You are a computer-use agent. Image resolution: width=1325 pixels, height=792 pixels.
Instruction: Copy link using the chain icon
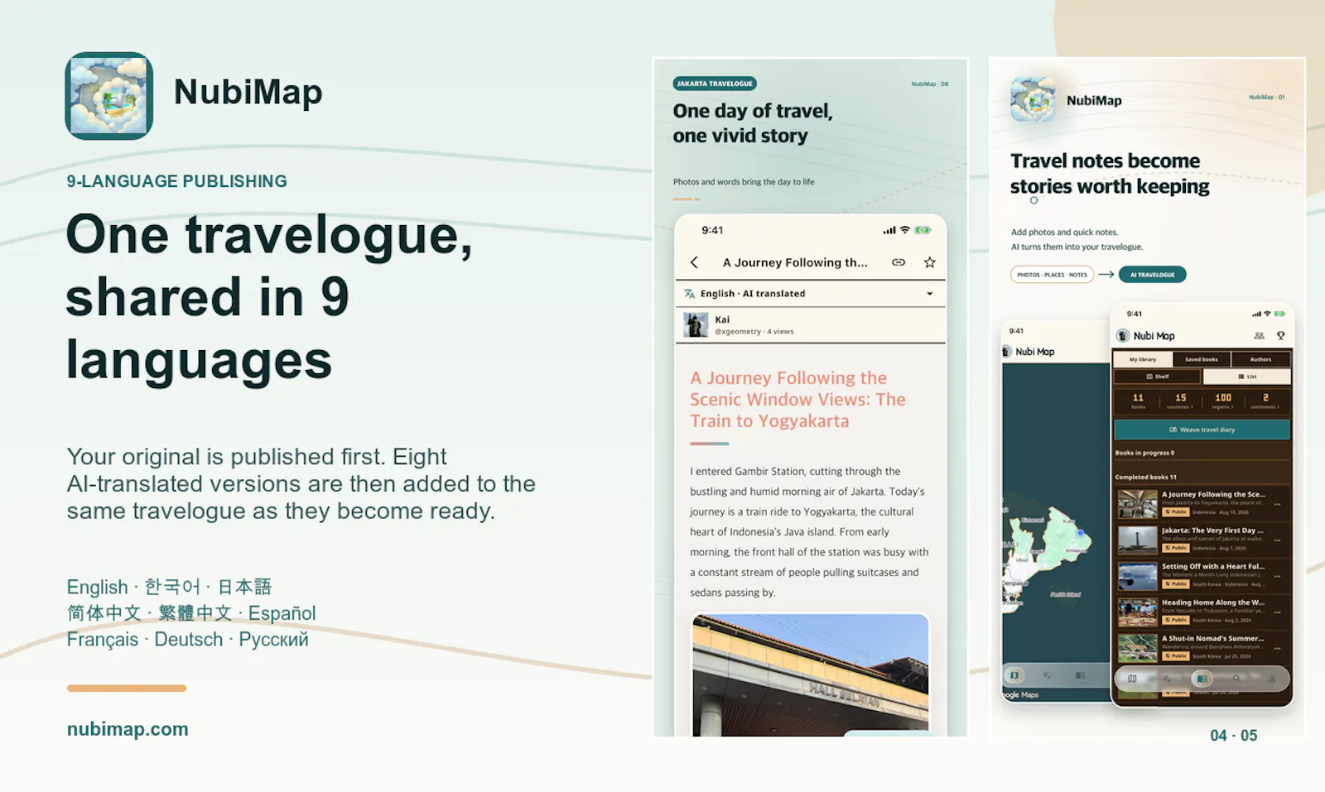(899, 262)
